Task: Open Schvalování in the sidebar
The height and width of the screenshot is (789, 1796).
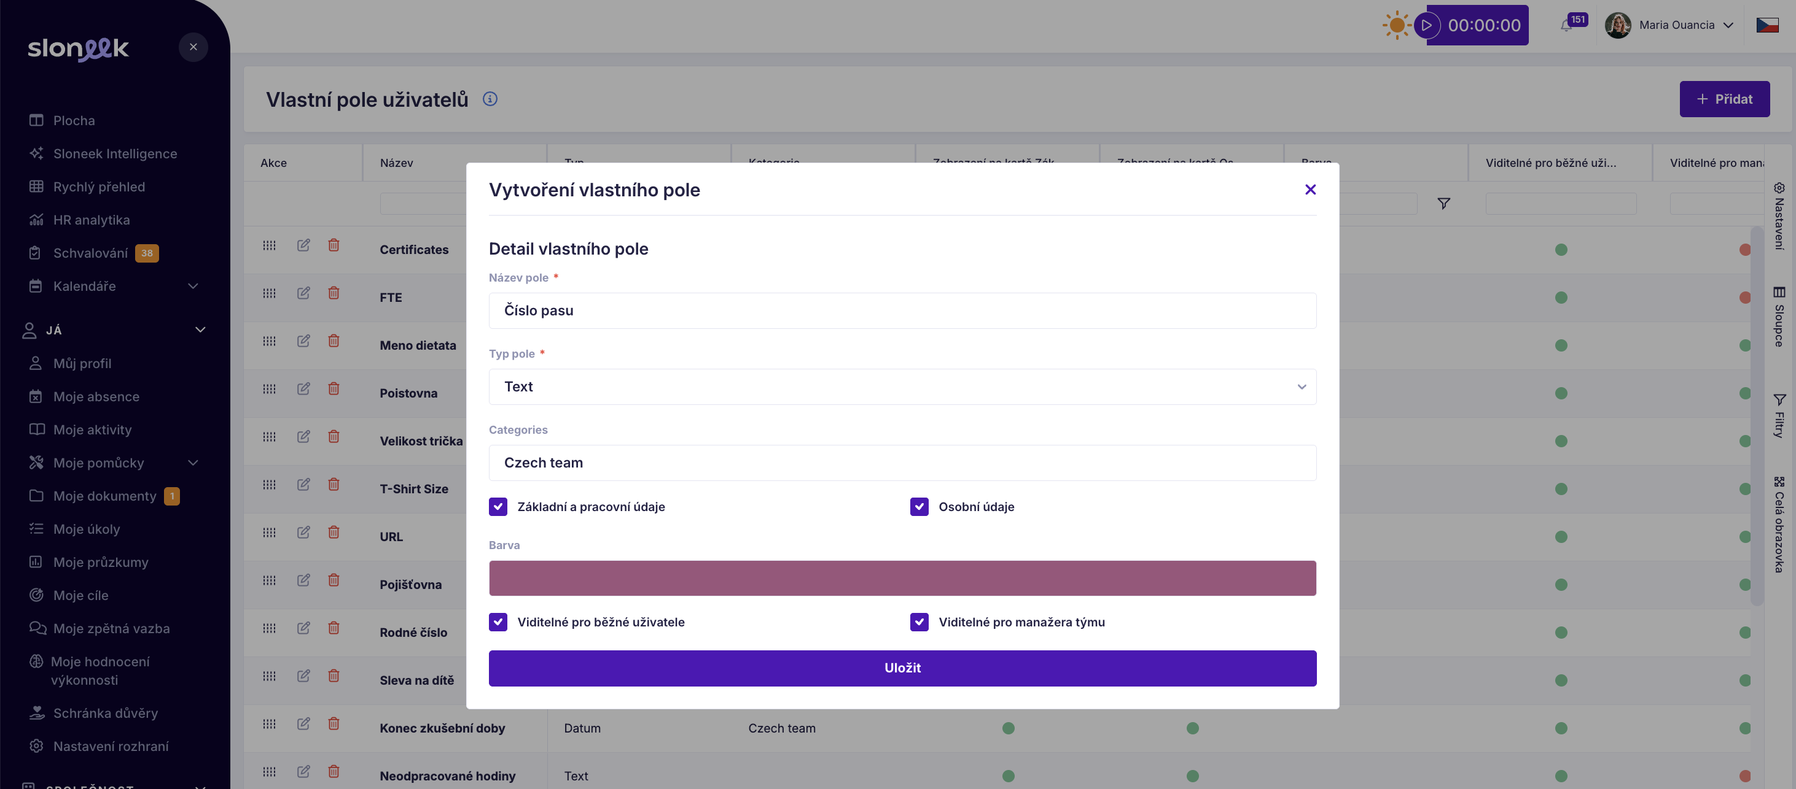Action: point(91,253)
